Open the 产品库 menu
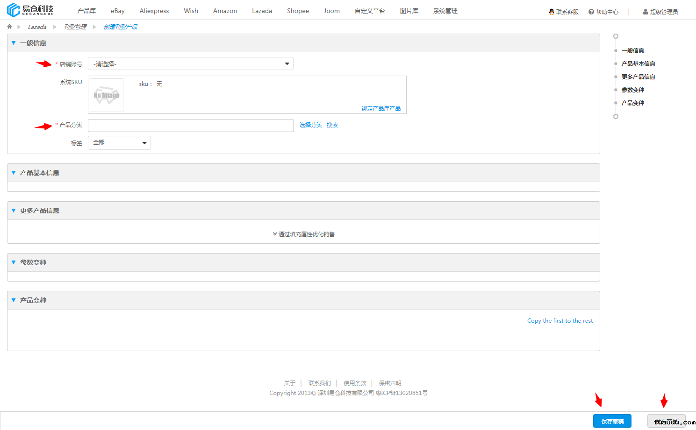 click(86, 11)
